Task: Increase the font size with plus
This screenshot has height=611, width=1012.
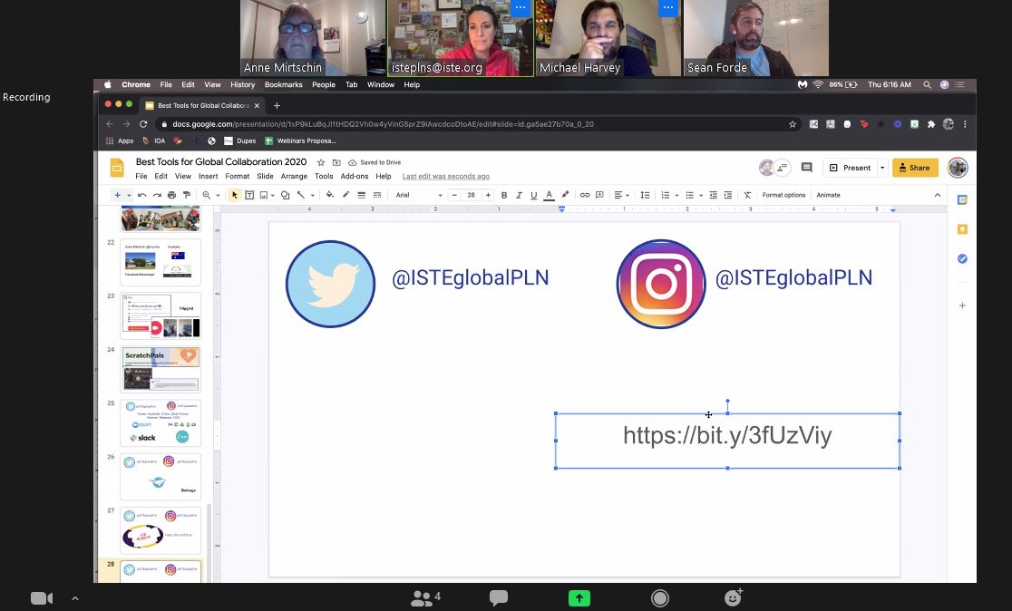Action: [488, 195]
